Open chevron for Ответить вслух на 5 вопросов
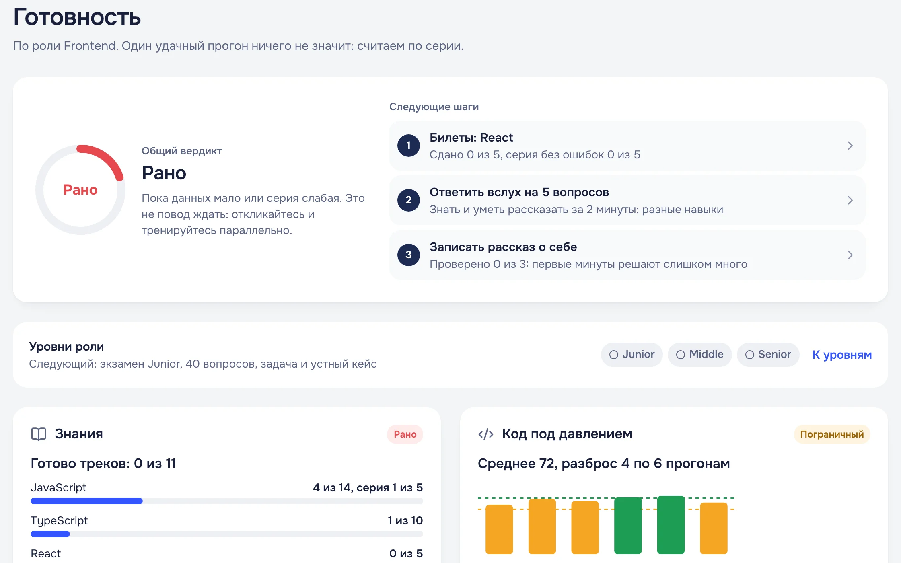The height and width of the screenshot is (563, 901). 850,200
